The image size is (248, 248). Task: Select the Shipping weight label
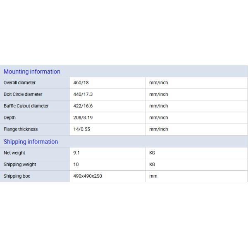(20, 165)
